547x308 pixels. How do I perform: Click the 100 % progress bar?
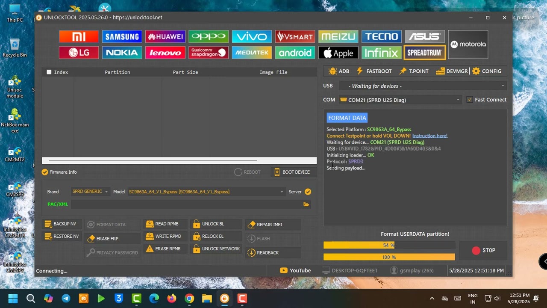tap(389, 257)
